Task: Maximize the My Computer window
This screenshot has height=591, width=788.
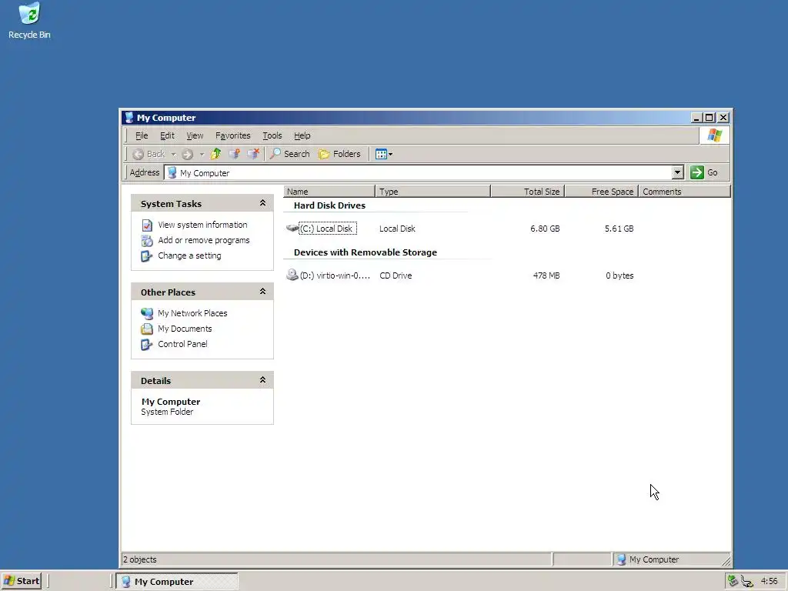Action: point(709,118)
